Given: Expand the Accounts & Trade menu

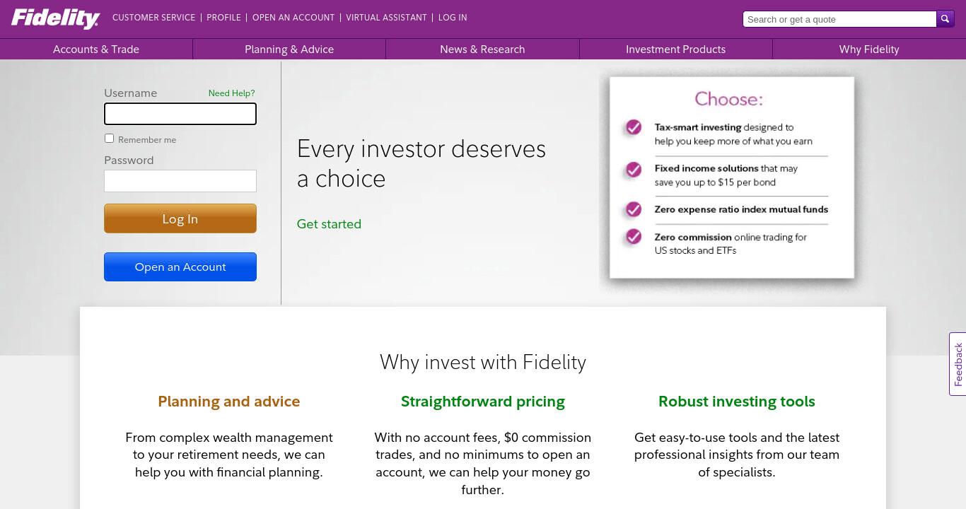Looking at the screenshot, I should coord(96,49).
